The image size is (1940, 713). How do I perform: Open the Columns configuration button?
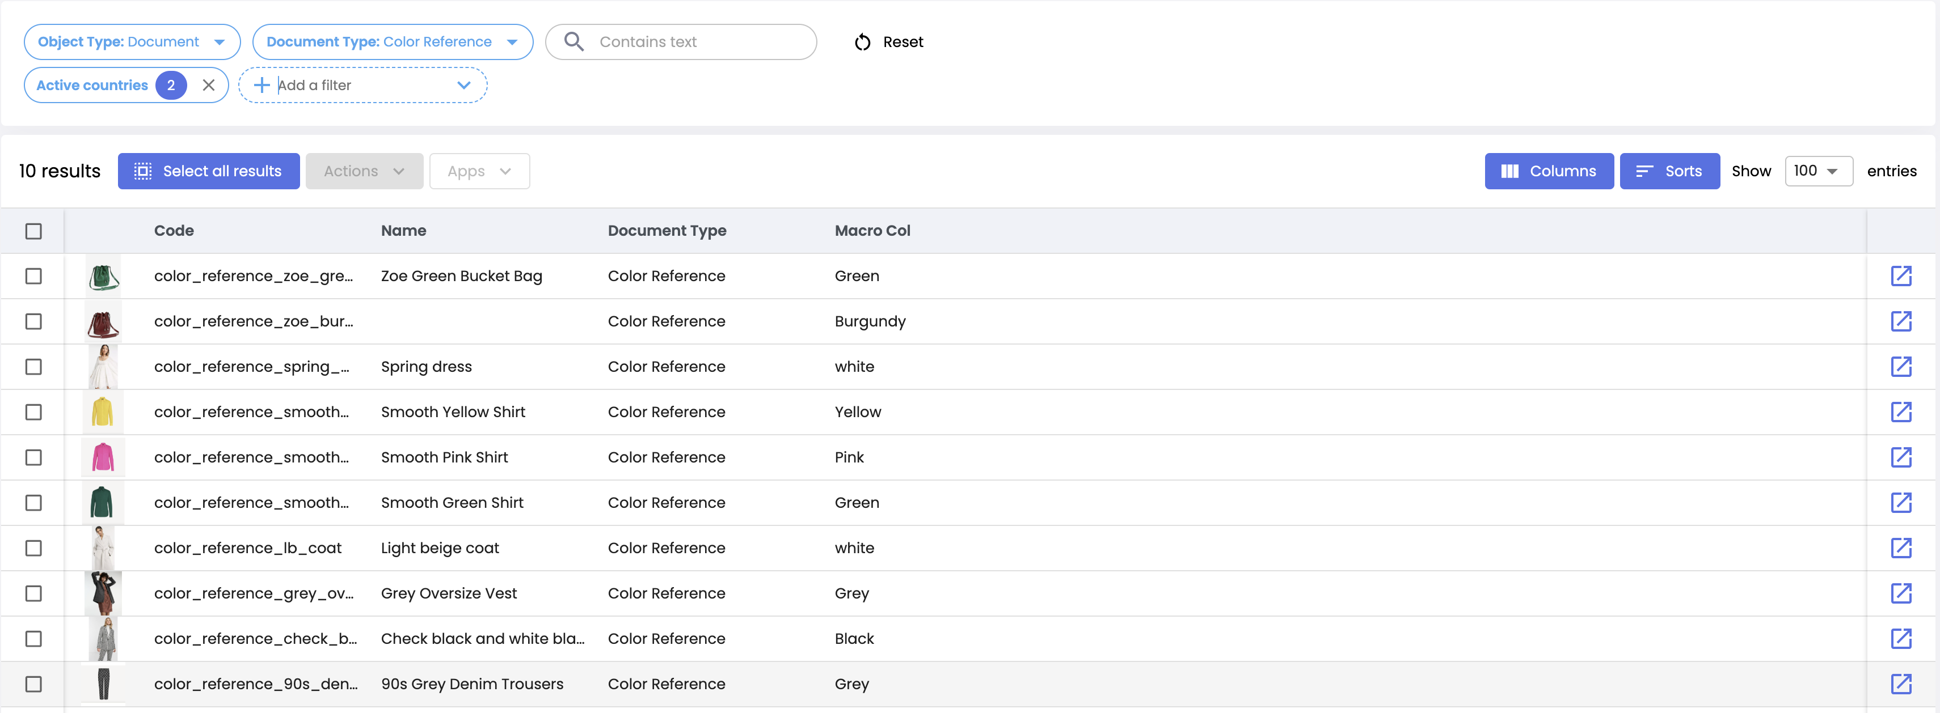(1549, 171)
